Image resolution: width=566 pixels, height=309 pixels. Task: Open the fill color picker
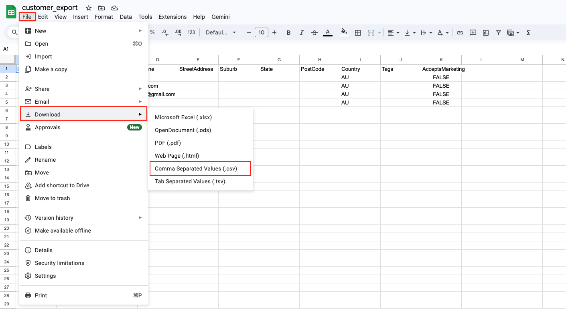point(344,32)
